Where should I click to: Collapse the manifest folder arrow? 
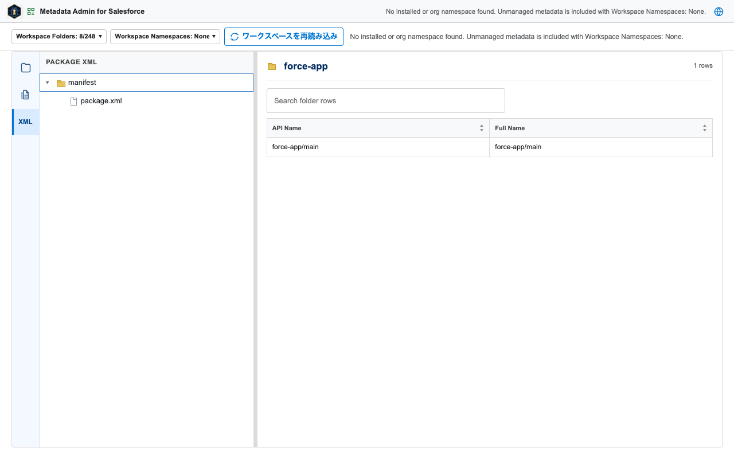(48, 83)
